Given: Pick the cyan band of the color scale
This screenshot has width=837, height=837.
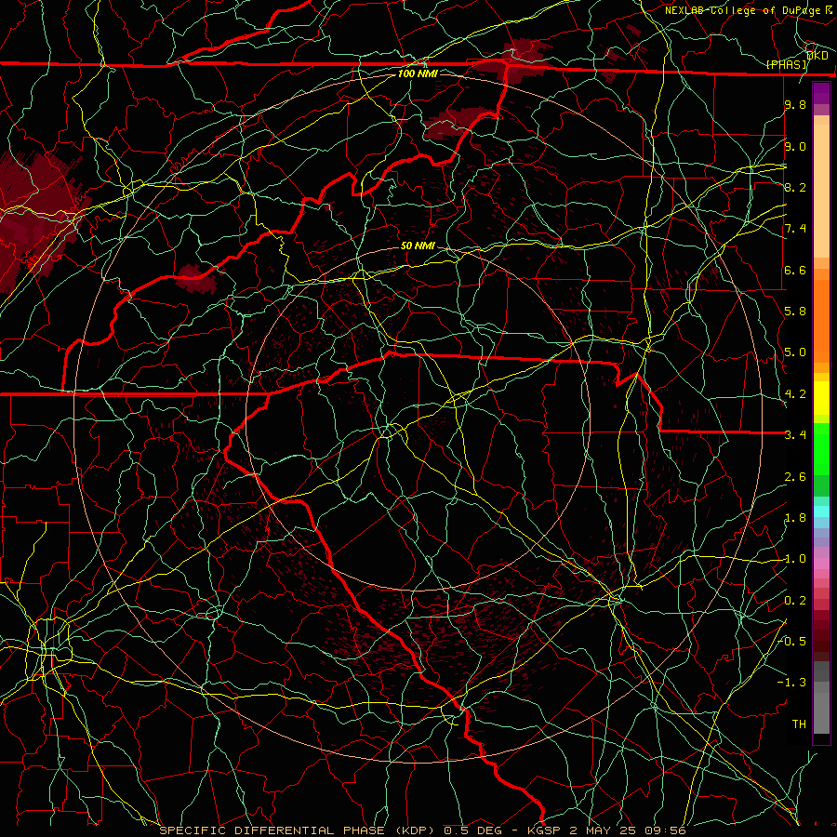Looking at the screenshot, I should click(821, 511).
